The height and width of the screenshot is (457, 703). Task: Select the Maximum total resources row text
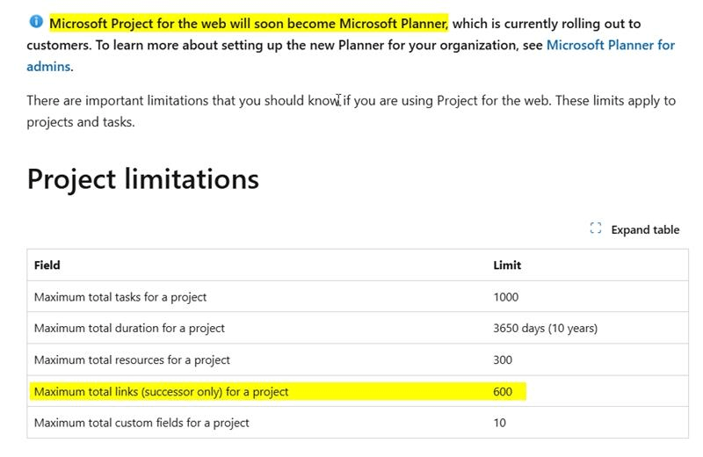tap(132, 360)
